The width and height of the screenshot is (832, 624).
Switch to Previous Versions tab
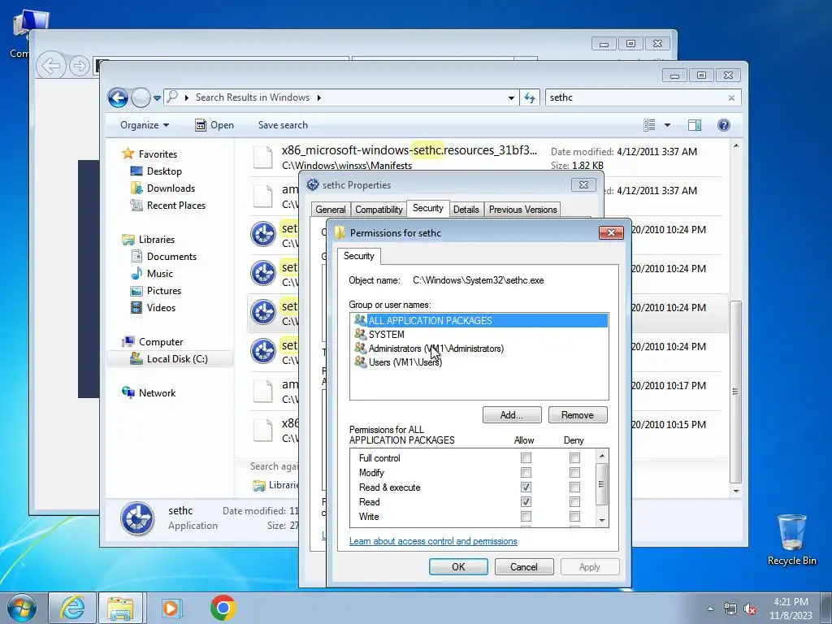[x=522, y=210]
